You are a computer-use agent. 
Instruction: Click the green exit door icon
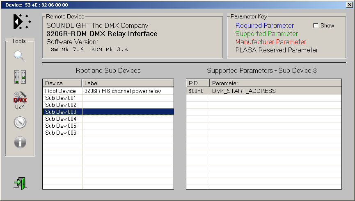pyautogui.click(x=20, y=183)
